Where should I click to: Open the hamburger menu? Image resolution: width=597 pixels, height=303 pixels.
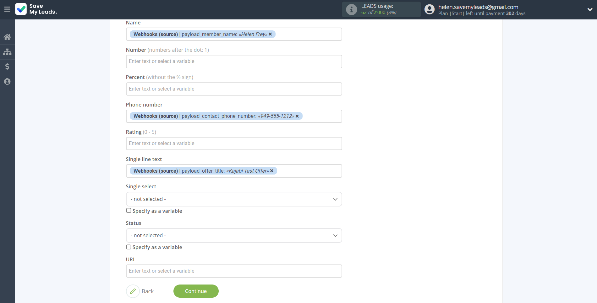click(7, 9)
